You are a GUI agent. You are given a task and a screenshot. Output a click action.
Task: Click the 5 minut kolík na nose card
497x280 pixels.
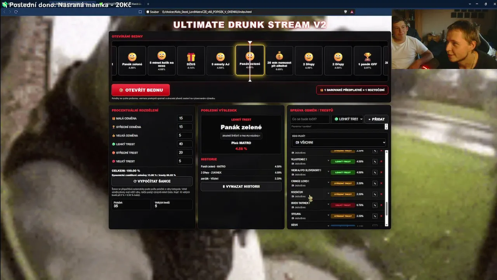(x=162, y=61)
